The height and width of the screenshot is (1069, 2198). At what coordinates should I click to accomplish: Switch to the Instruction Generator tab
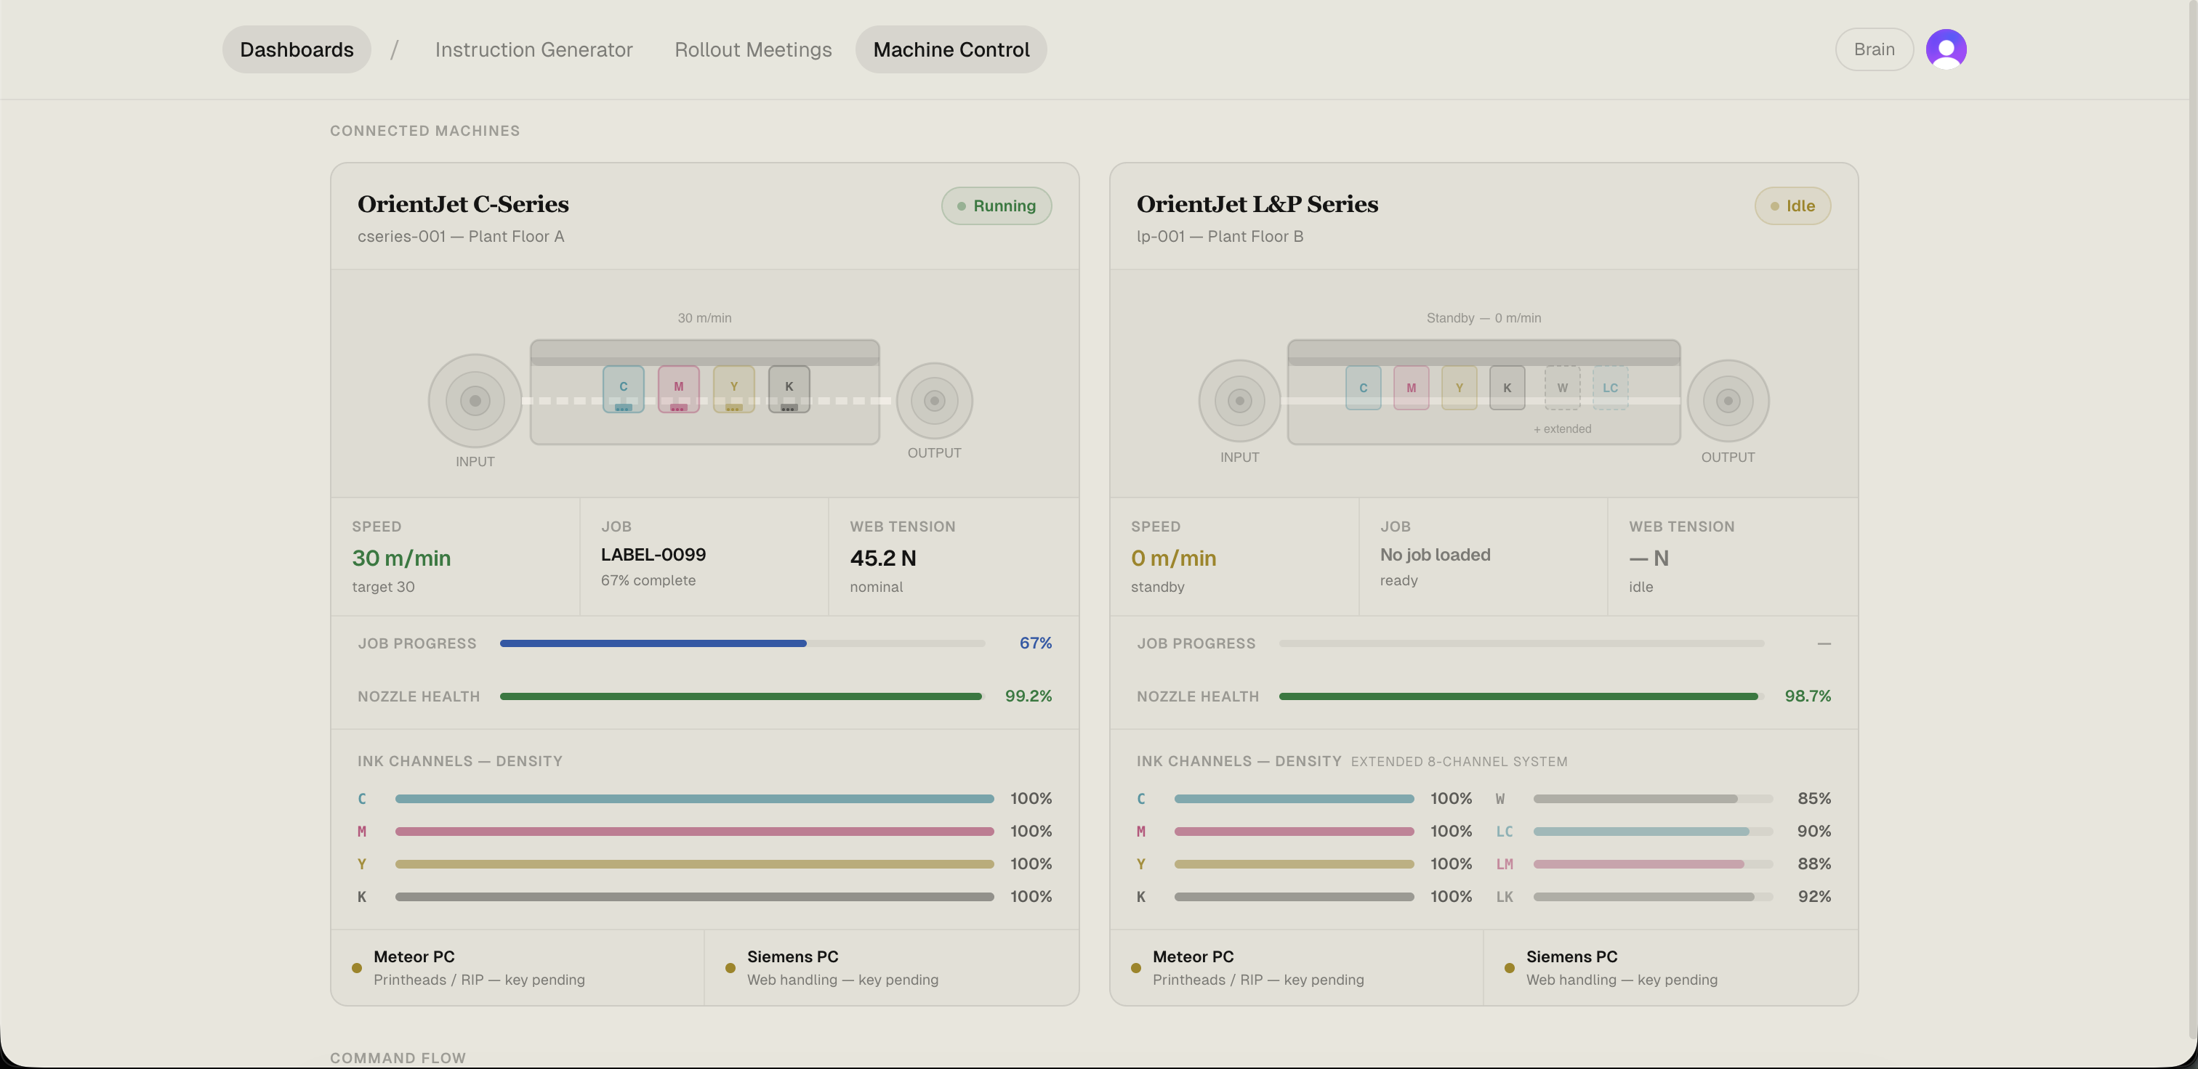coord(534,49)
